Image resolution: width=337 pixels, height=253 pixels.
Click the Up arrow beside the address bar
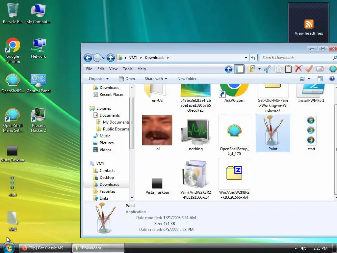click(x=111, y=58)
